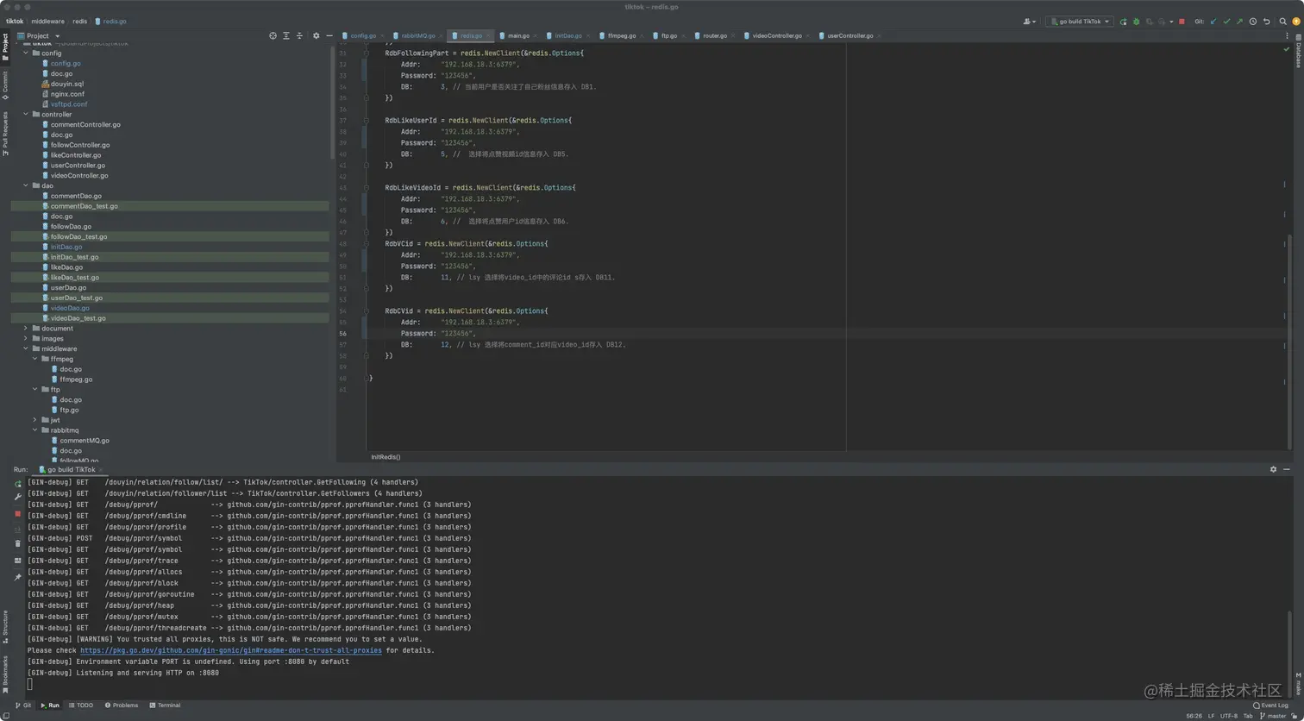Open the pkg.go.dev gin-gonic link in console
The width and height of the screenshot is (1304, 721).
point(230,650)
